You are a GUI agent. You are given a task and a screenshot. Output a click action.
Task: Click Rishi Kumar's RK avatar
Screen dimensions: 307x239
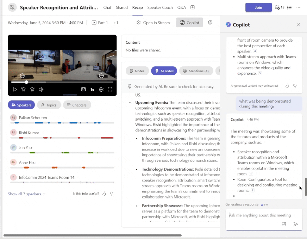[x=13, y=133]
